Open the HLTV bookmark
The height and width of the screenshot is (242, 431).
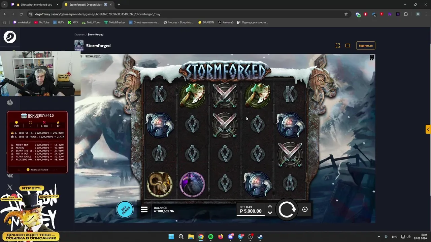click(58, 22)
